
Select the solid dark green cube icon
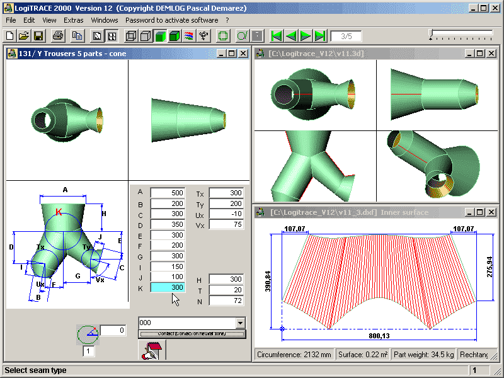tap(175, 36)
